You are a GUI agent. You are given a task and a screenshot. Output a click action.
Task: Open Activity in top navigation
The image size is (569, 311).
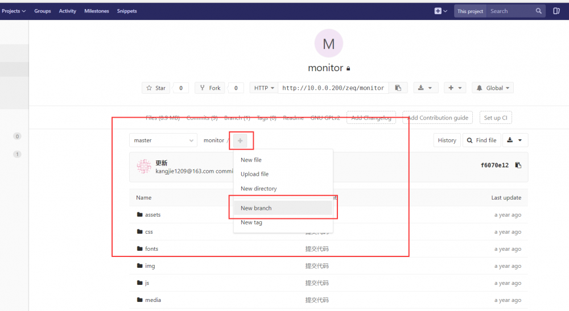[68, 11]
